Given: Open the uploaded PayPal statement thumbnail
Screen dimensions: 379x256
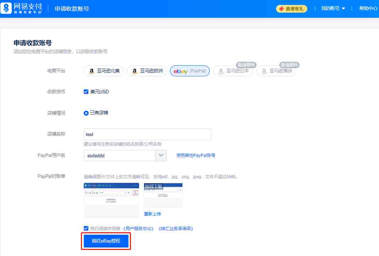Looking at the screenshot, I should (111, 200).
